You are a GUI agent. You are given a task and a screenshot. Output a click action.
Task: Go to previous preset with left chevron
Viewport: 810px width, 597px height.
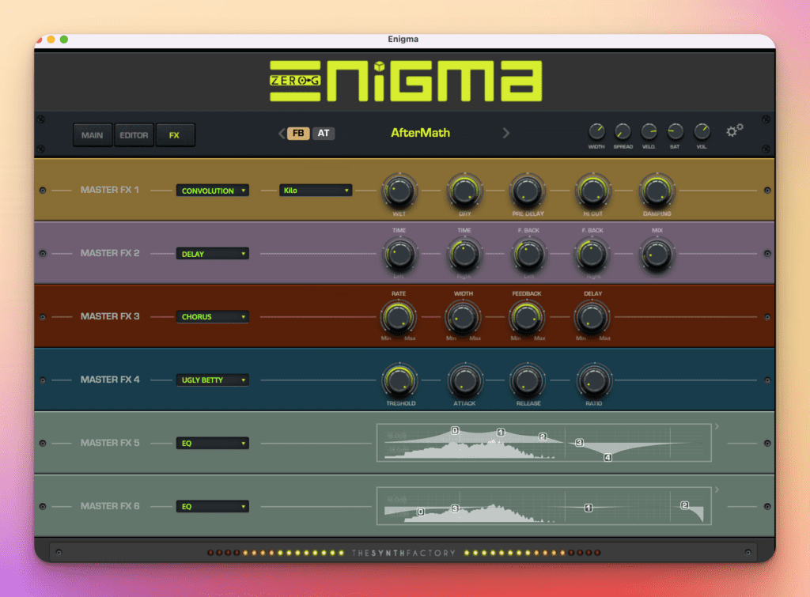282,134
